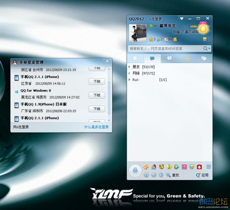Open the security center shield icon
The height and width of the screenshot is (210, 230).
coord(161,175)
